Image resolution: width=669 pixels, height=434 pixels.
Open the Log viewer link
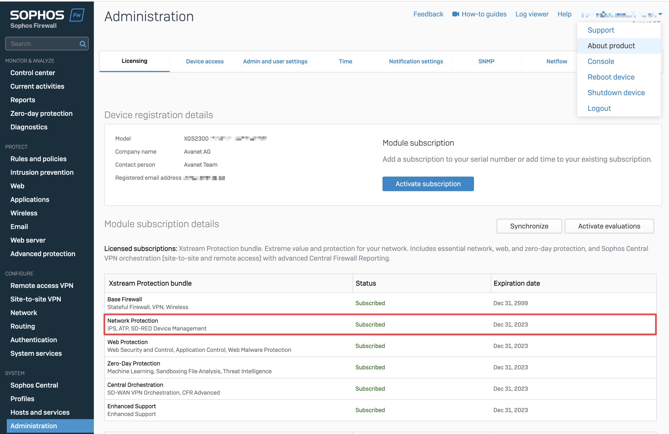(x=532, y=14)
